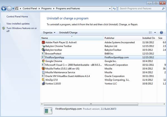
Task: Click the Refresh button beside address bar
Action: 114,9
